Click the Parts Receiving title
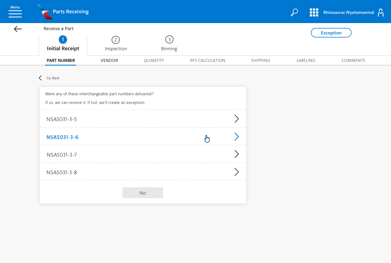Screen dimensions: 391x263 coord(71,12)
